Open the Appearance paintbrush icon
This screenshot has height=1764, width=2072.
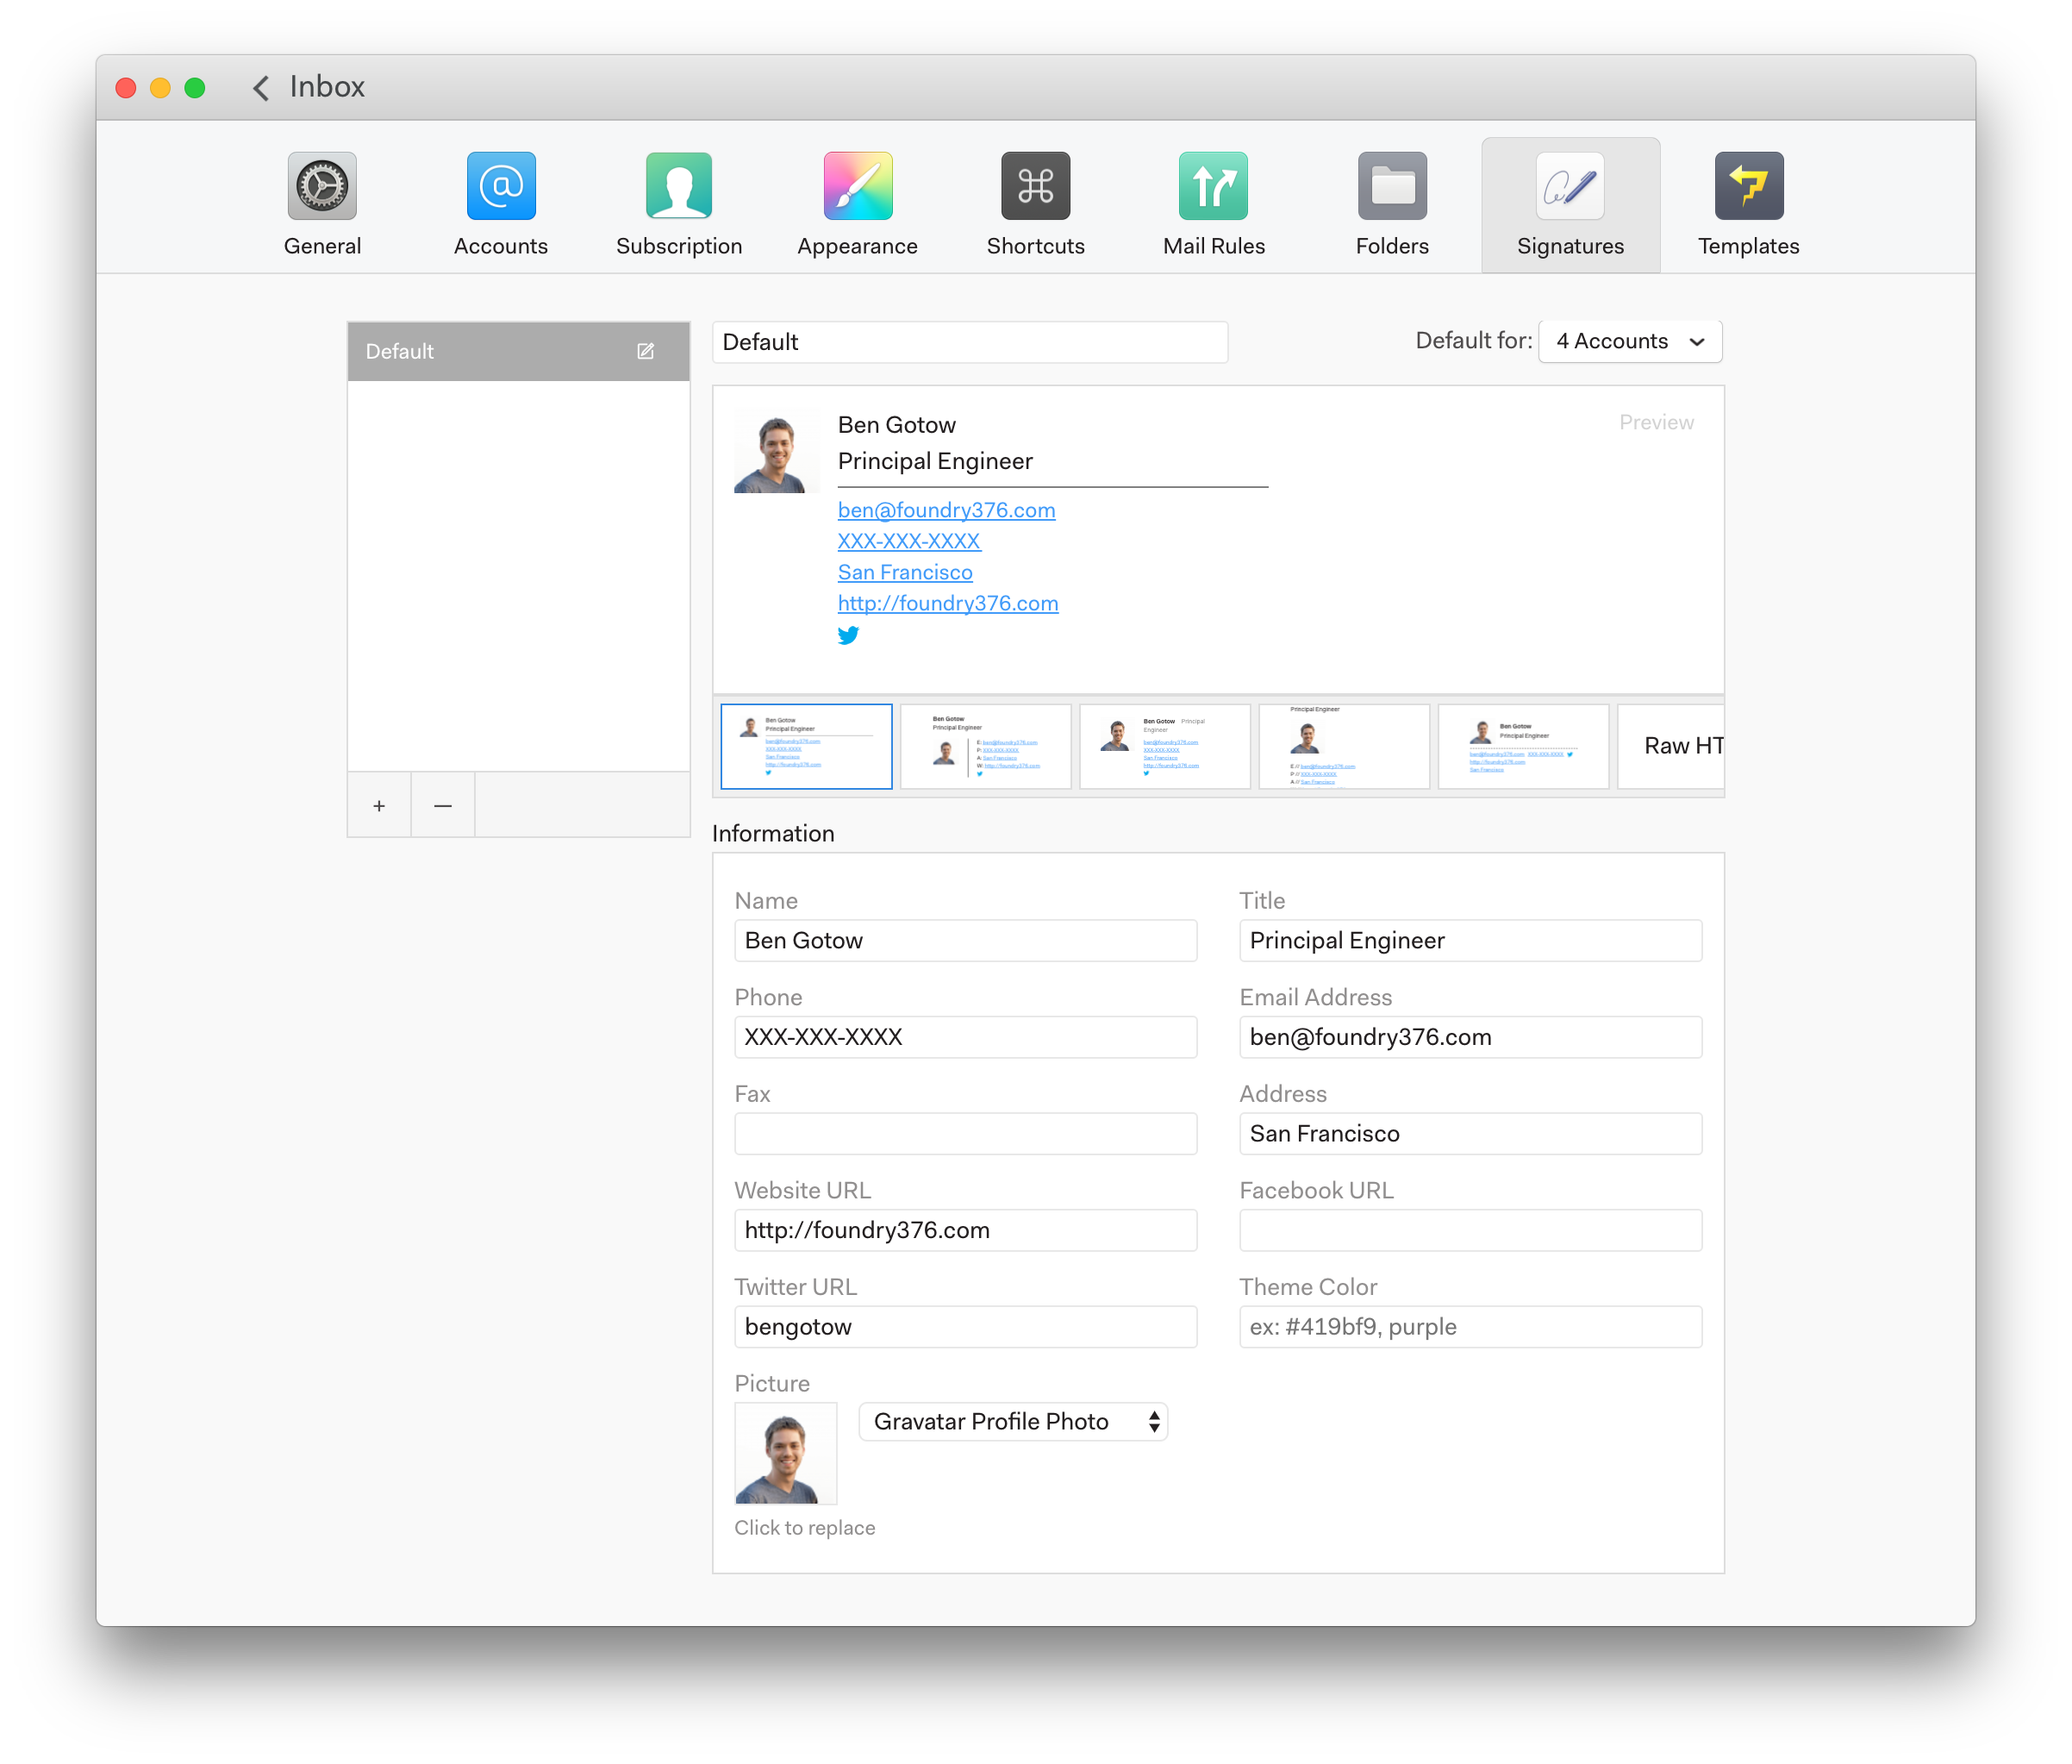point(857,186)
